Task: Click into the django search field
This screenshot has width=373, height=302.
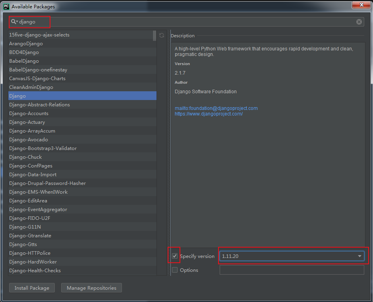Action: pyautogui.click(x=187, y=21)
